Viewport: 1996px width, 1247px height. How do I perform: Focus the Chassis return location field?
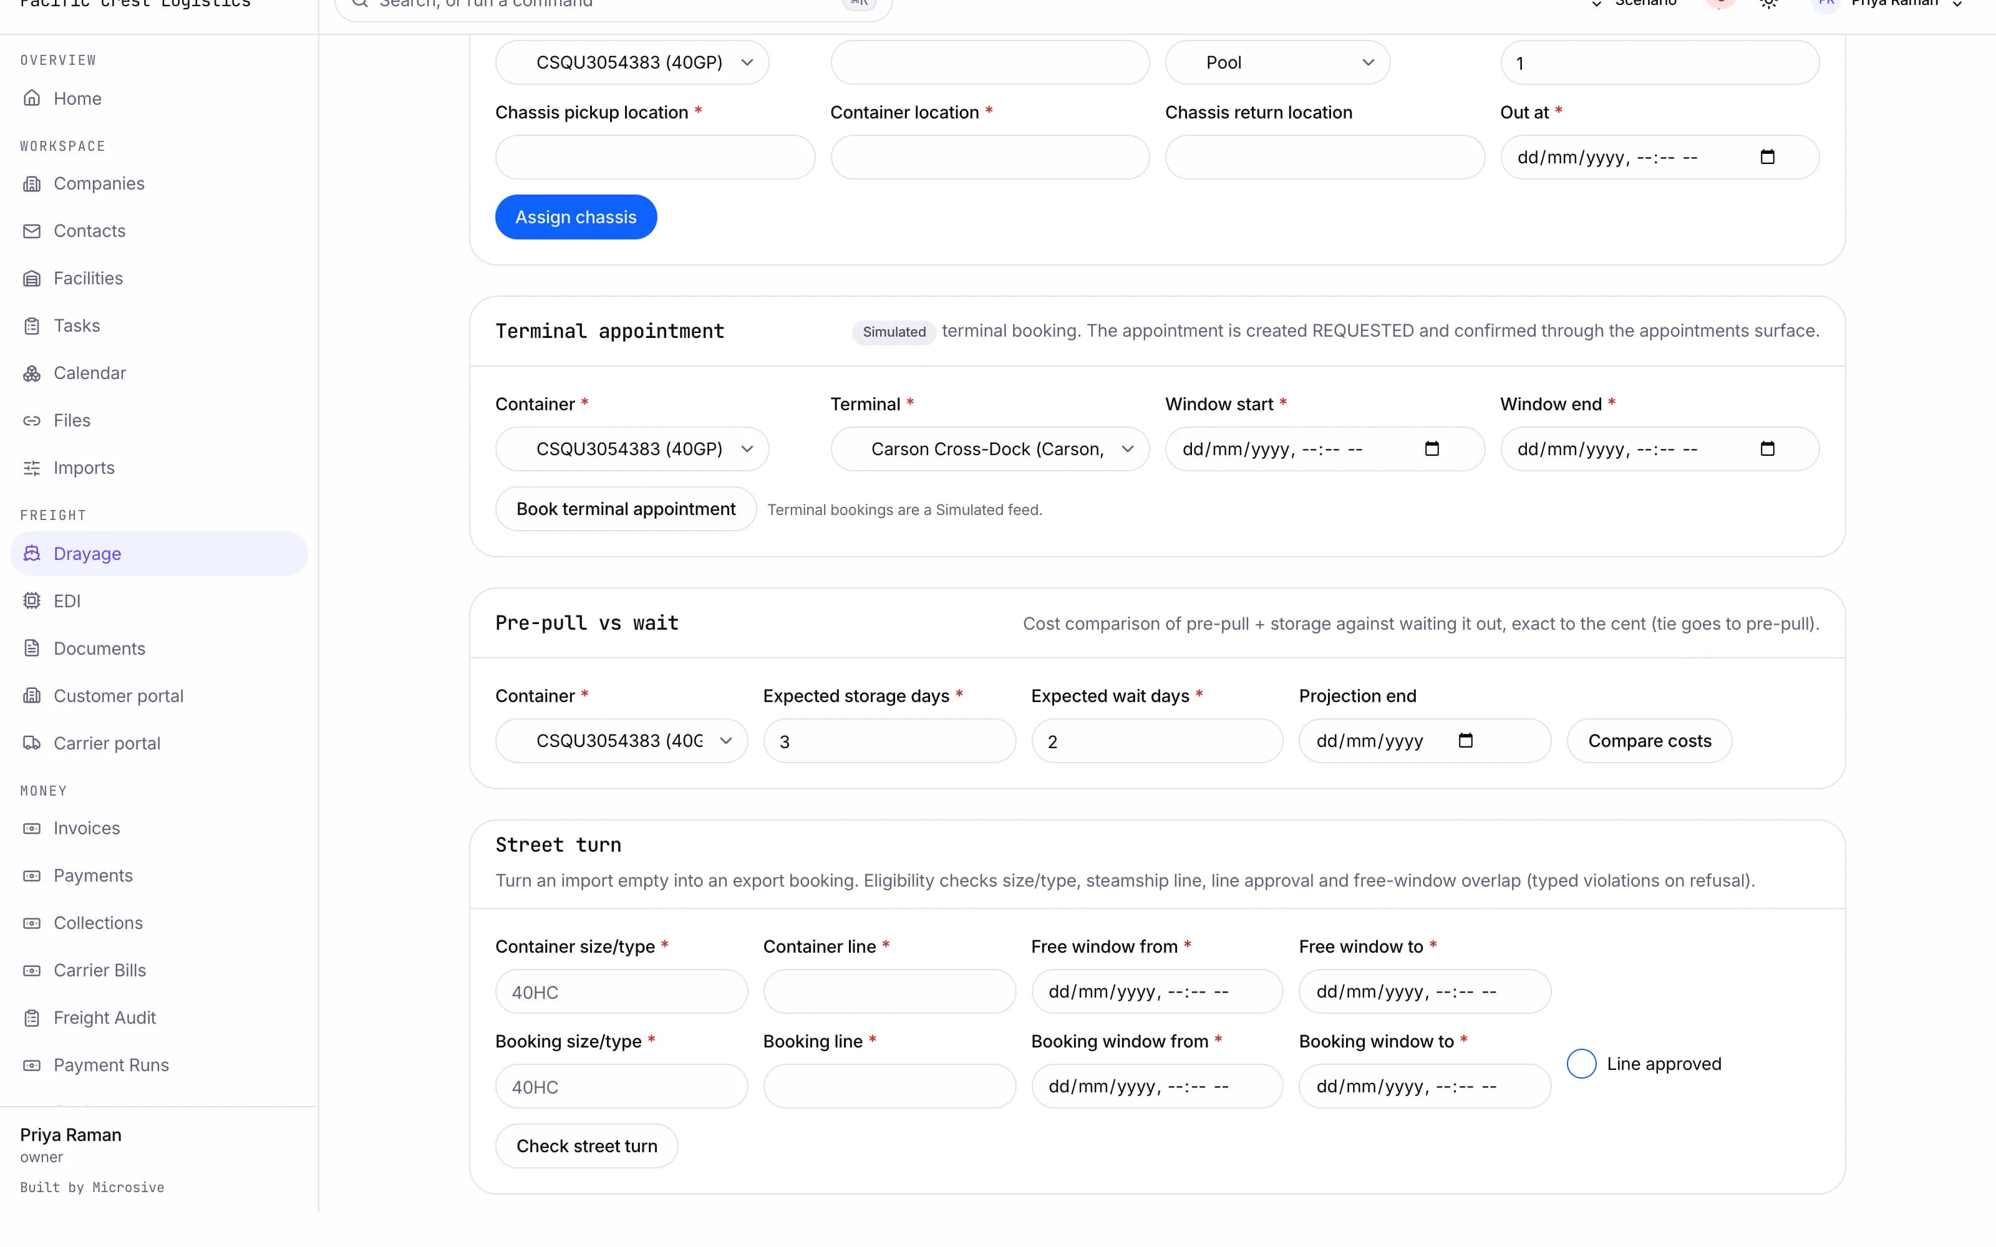(x=1325, y=156)
